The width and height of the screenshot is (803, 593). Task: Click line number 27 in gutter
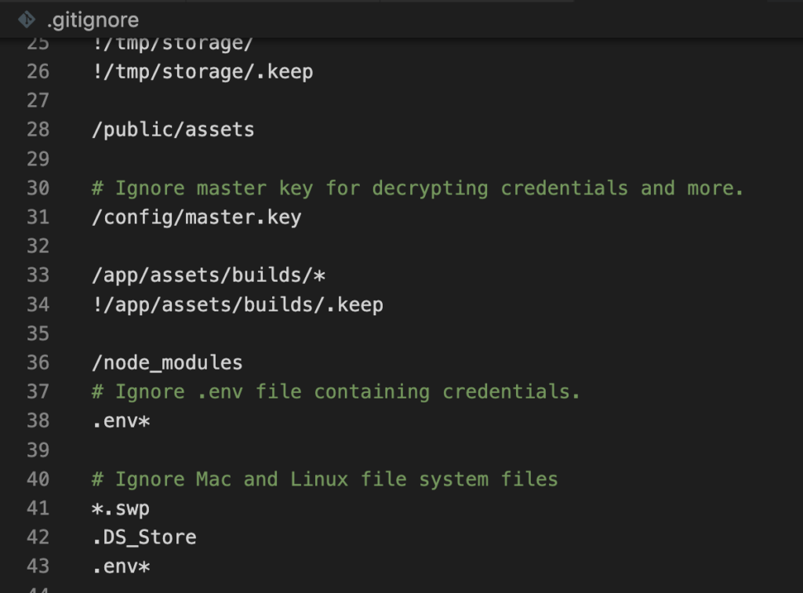(x=38, y=101)
